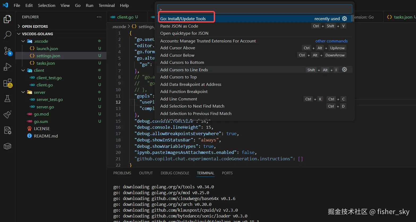
Task: Click the .vscode folder icon
Action: pos(29,41)
